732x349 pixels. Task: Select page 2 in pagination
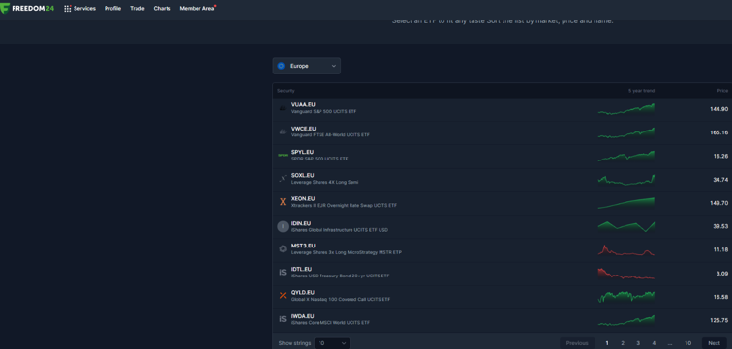tap(623, 343)
